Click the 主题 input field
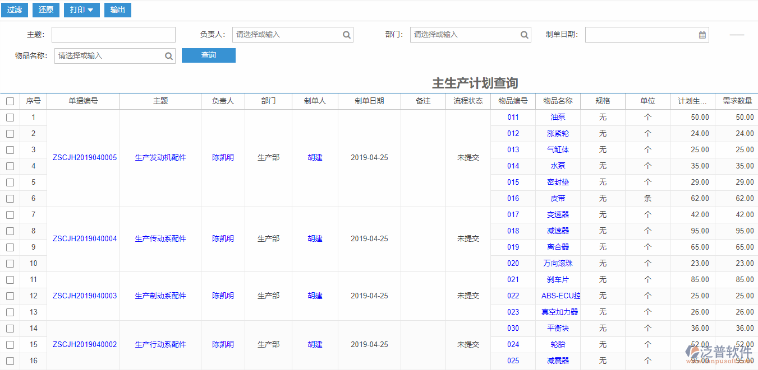This screenshot has width=758, height=370. (113, 34)
